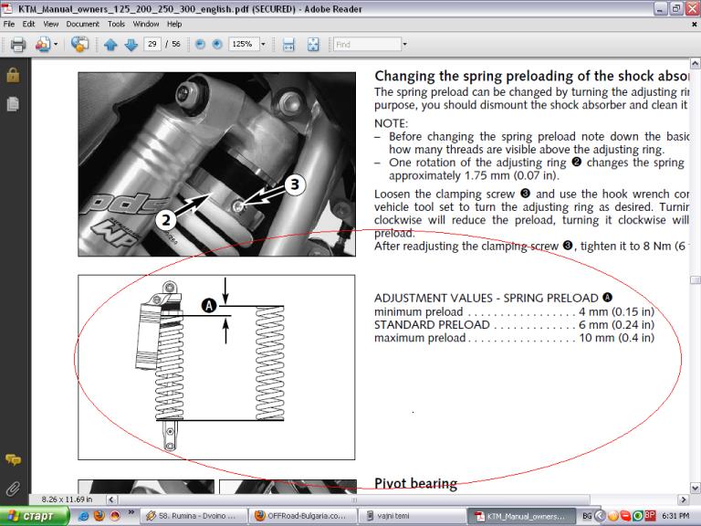Click the KTM_Manual_owners taskbar button
701x526 pixels.
pyautogui.click(x=521, y=516)
